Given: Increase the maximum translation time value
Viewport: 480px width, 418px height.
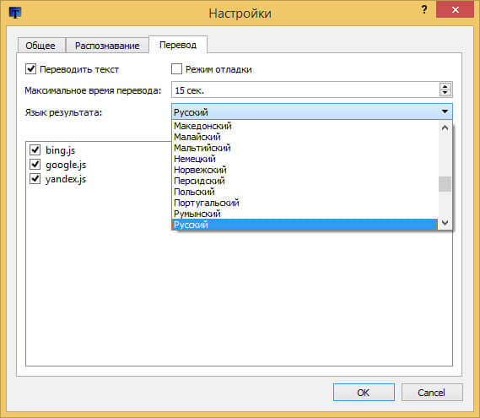Looking at the screenshot, I should point(445,86).
